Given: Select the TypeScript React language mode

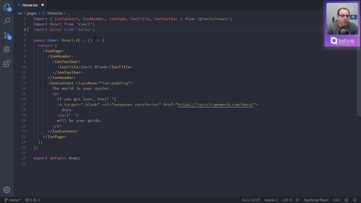Looking at the screenshot, I should (x=316, y=200).
